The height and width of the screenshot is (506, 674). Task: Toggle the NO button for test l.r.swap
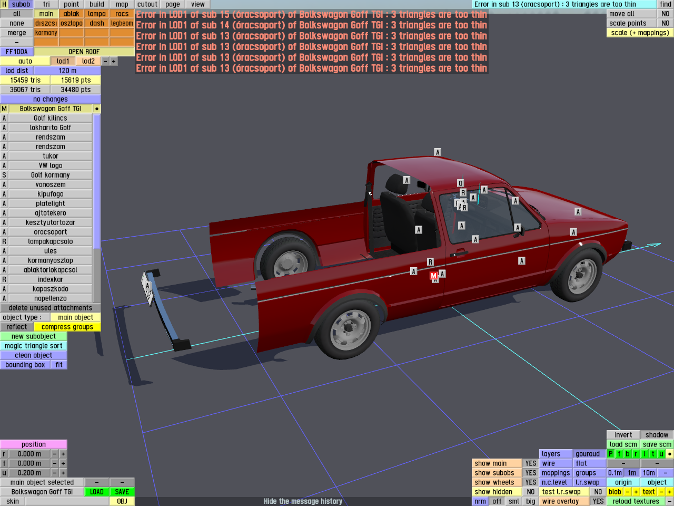598,492
